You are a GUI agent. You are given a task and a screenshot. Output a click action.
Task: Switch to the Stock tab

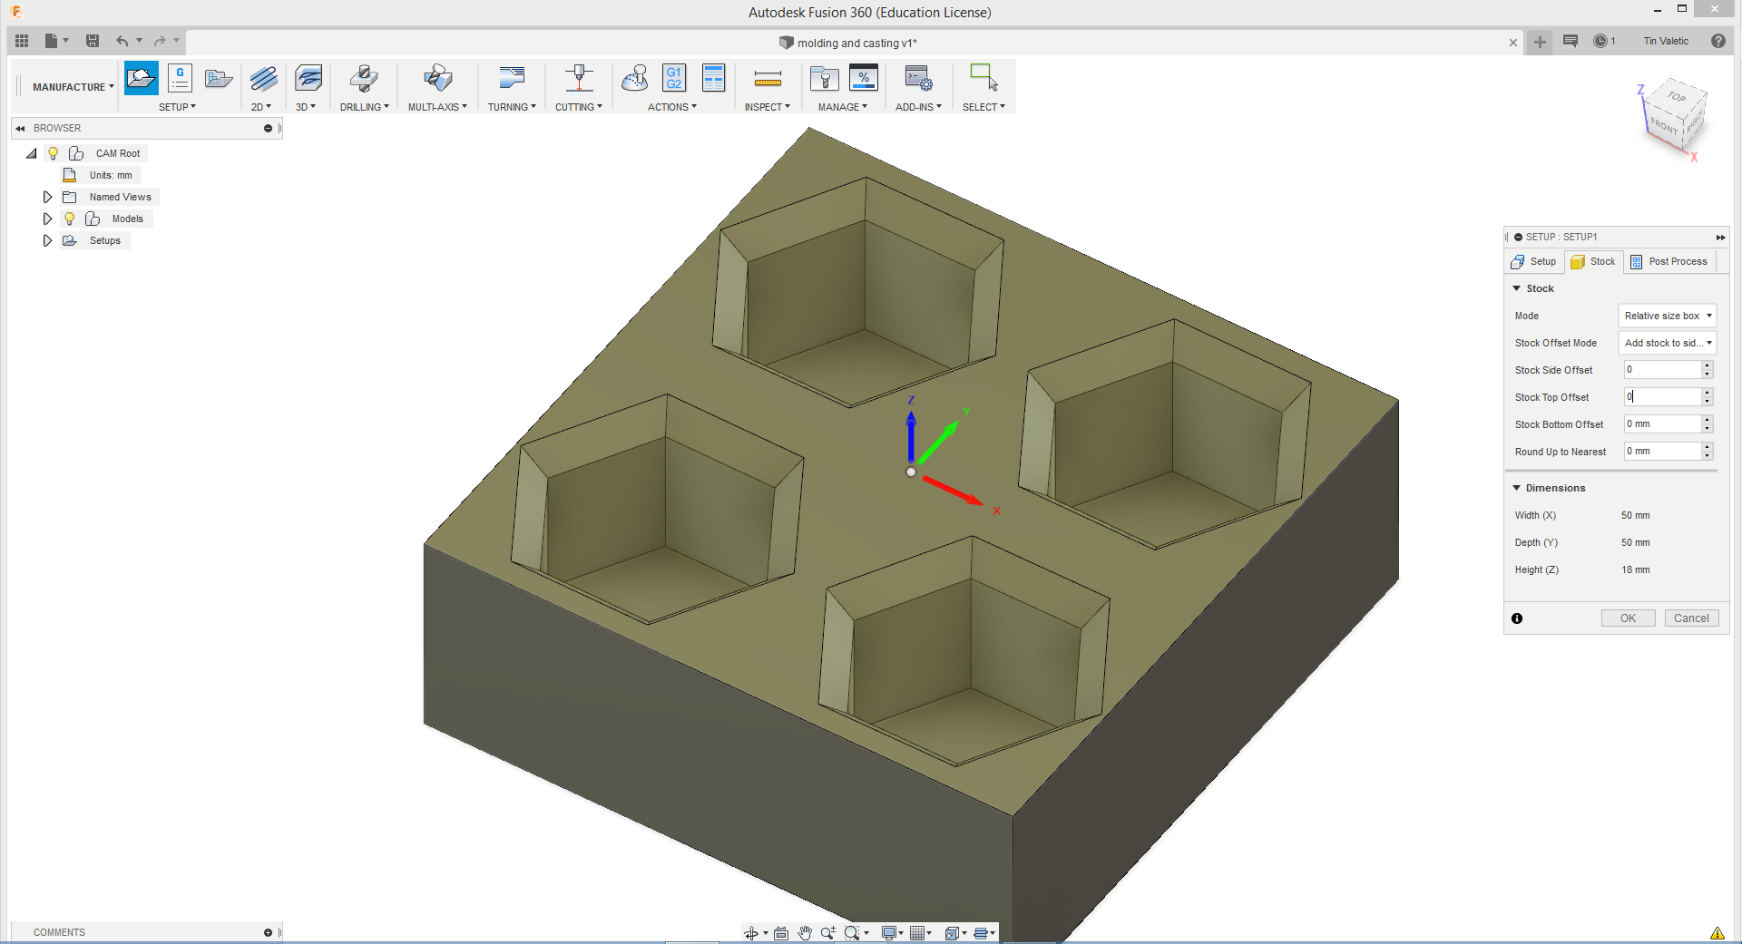point(1593,261)
